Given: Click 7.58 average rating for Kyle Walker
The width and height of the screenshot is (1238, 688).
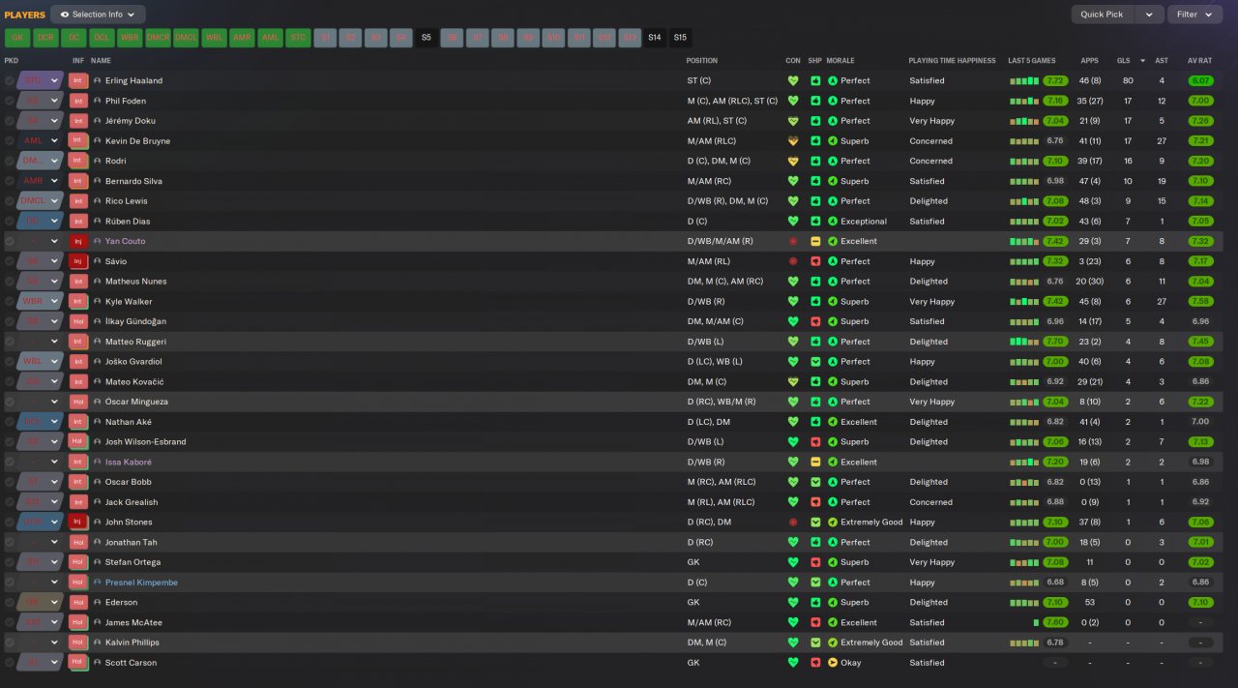Looking at the screenshot, I should [1200, 301].
